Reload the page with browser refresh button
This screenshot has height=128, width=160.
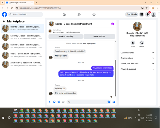click(12, 8)
